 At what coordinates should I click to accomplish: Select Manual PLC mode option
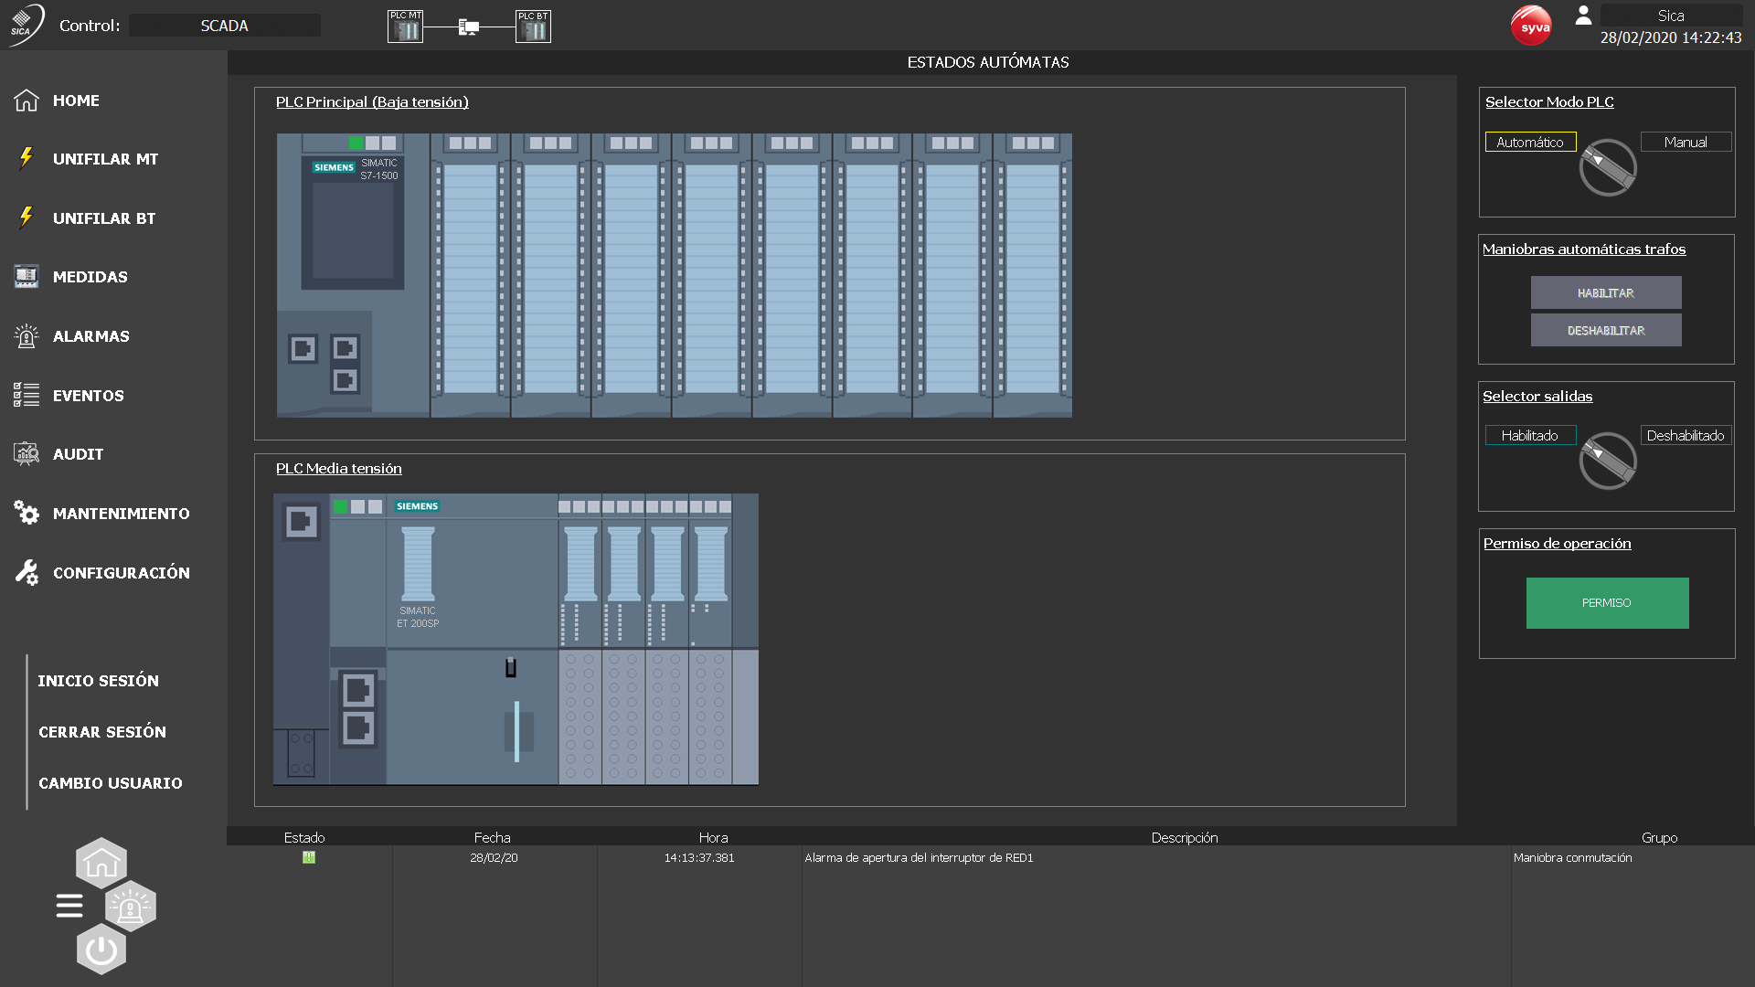1685,143
